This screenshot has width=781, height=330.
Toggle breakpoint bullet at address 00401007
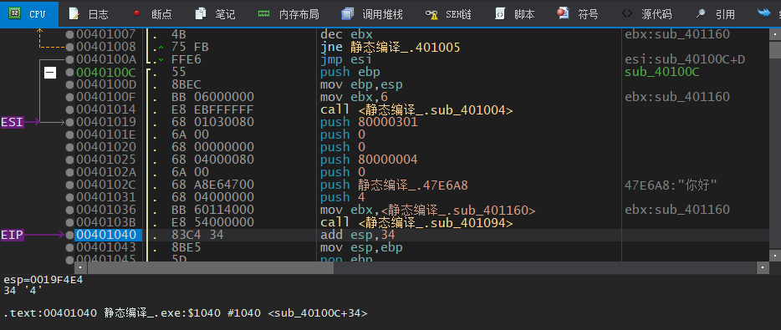69,34
